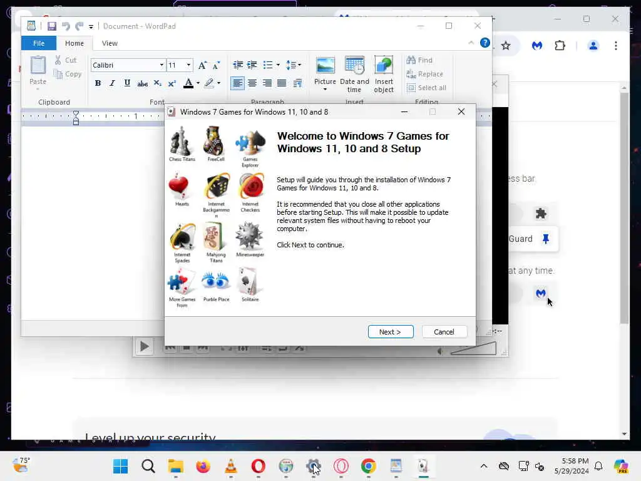Apply the red text color button
Image resolution: width=641 pixels, height=481 pixels.
(x=188, y=83)
